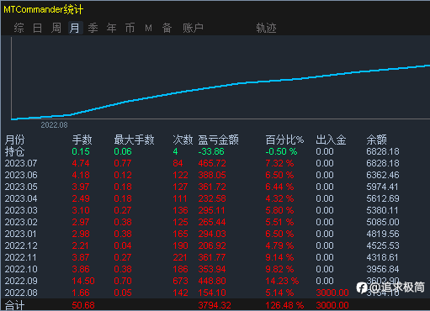Click the 9.82 % percentage value
The image size is (430, 311).
pyautogui.click(x=279, y=269)
